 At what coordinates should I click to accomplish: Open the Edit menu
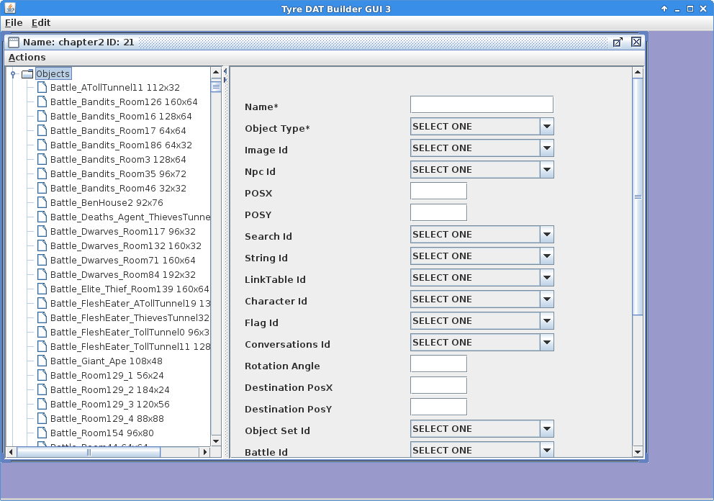(41, 23)
